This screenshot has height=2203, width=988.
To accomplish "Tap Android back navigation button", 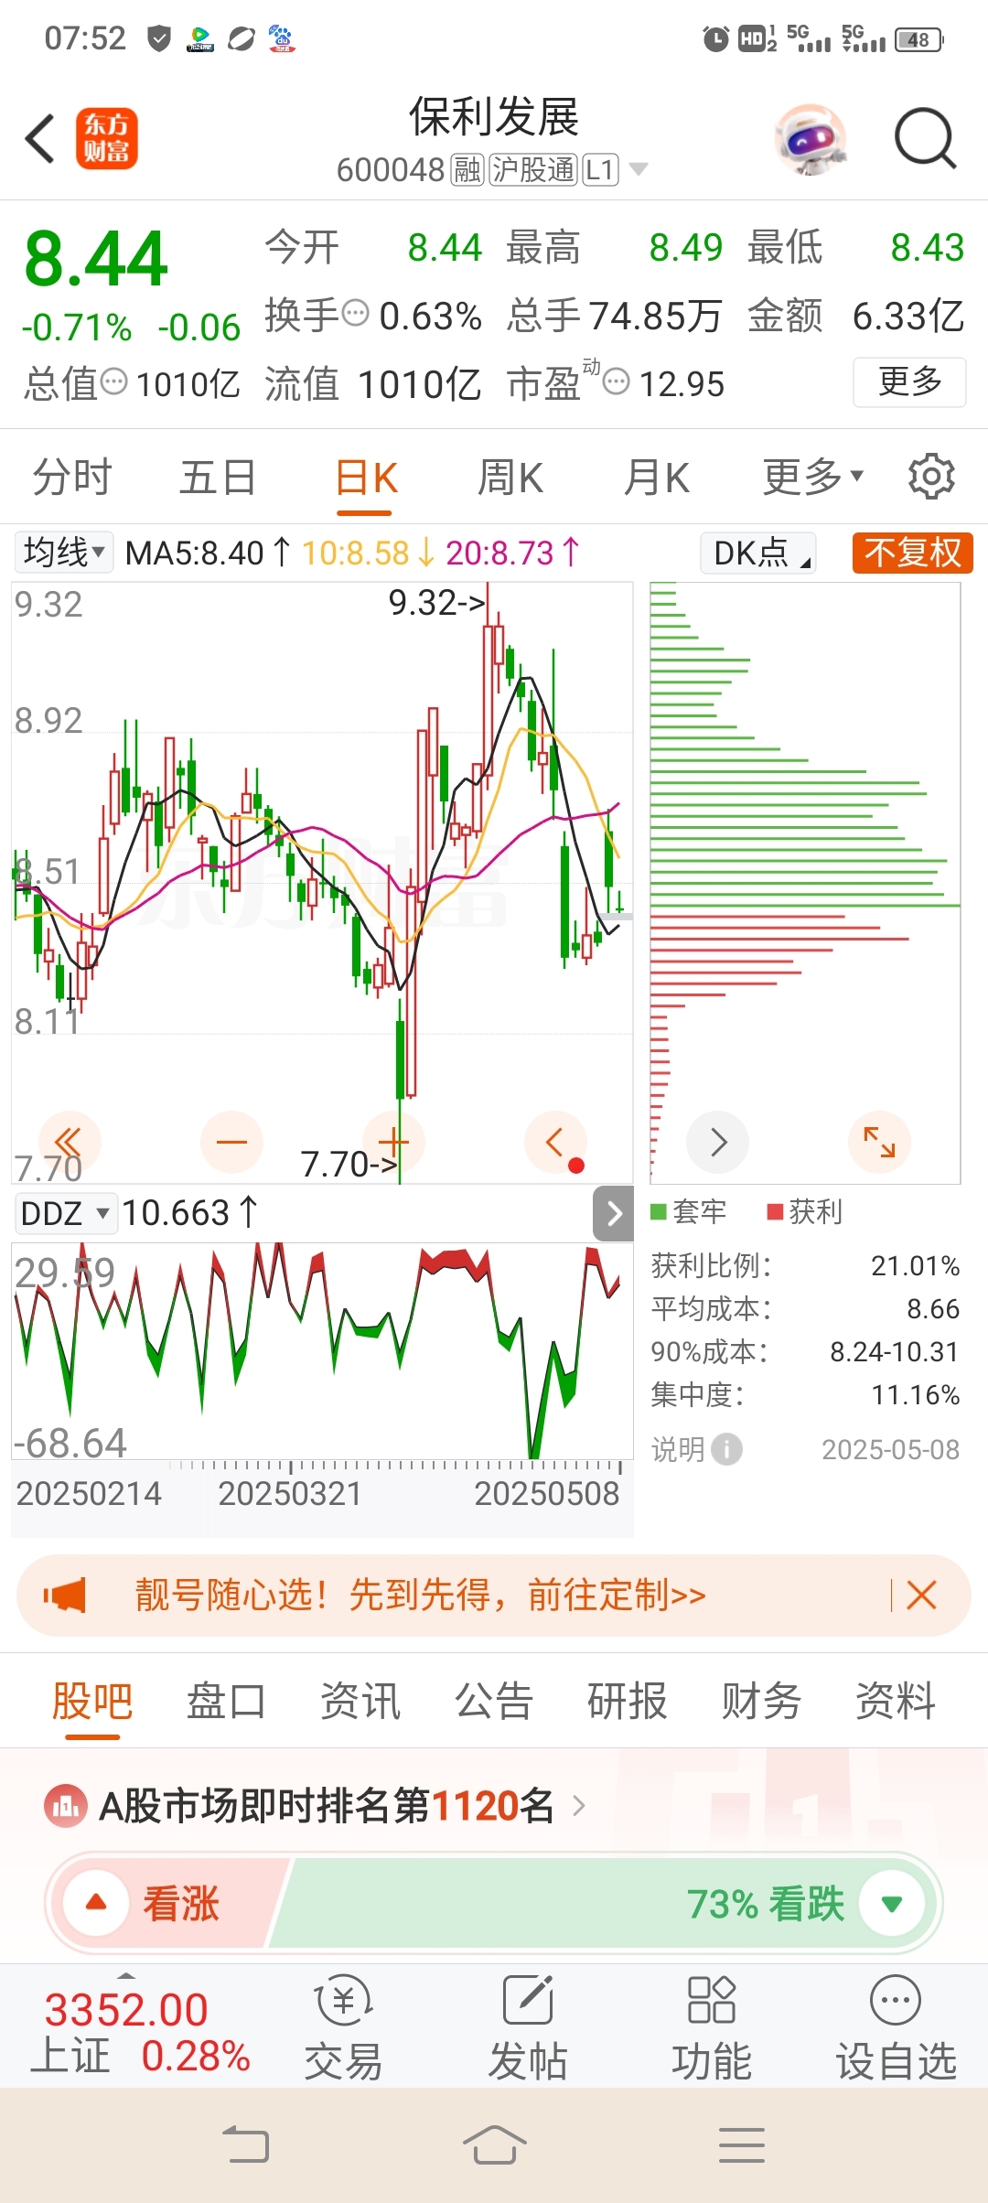I will tap(246, 2144).
